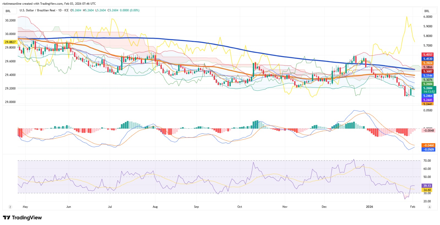
Task: Click the TradingView logo icon
Action: pyautogui.click(x=7, y=218)
